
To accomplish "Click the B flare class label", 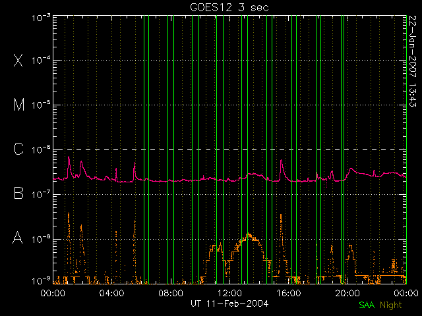I will click(18, 193).
